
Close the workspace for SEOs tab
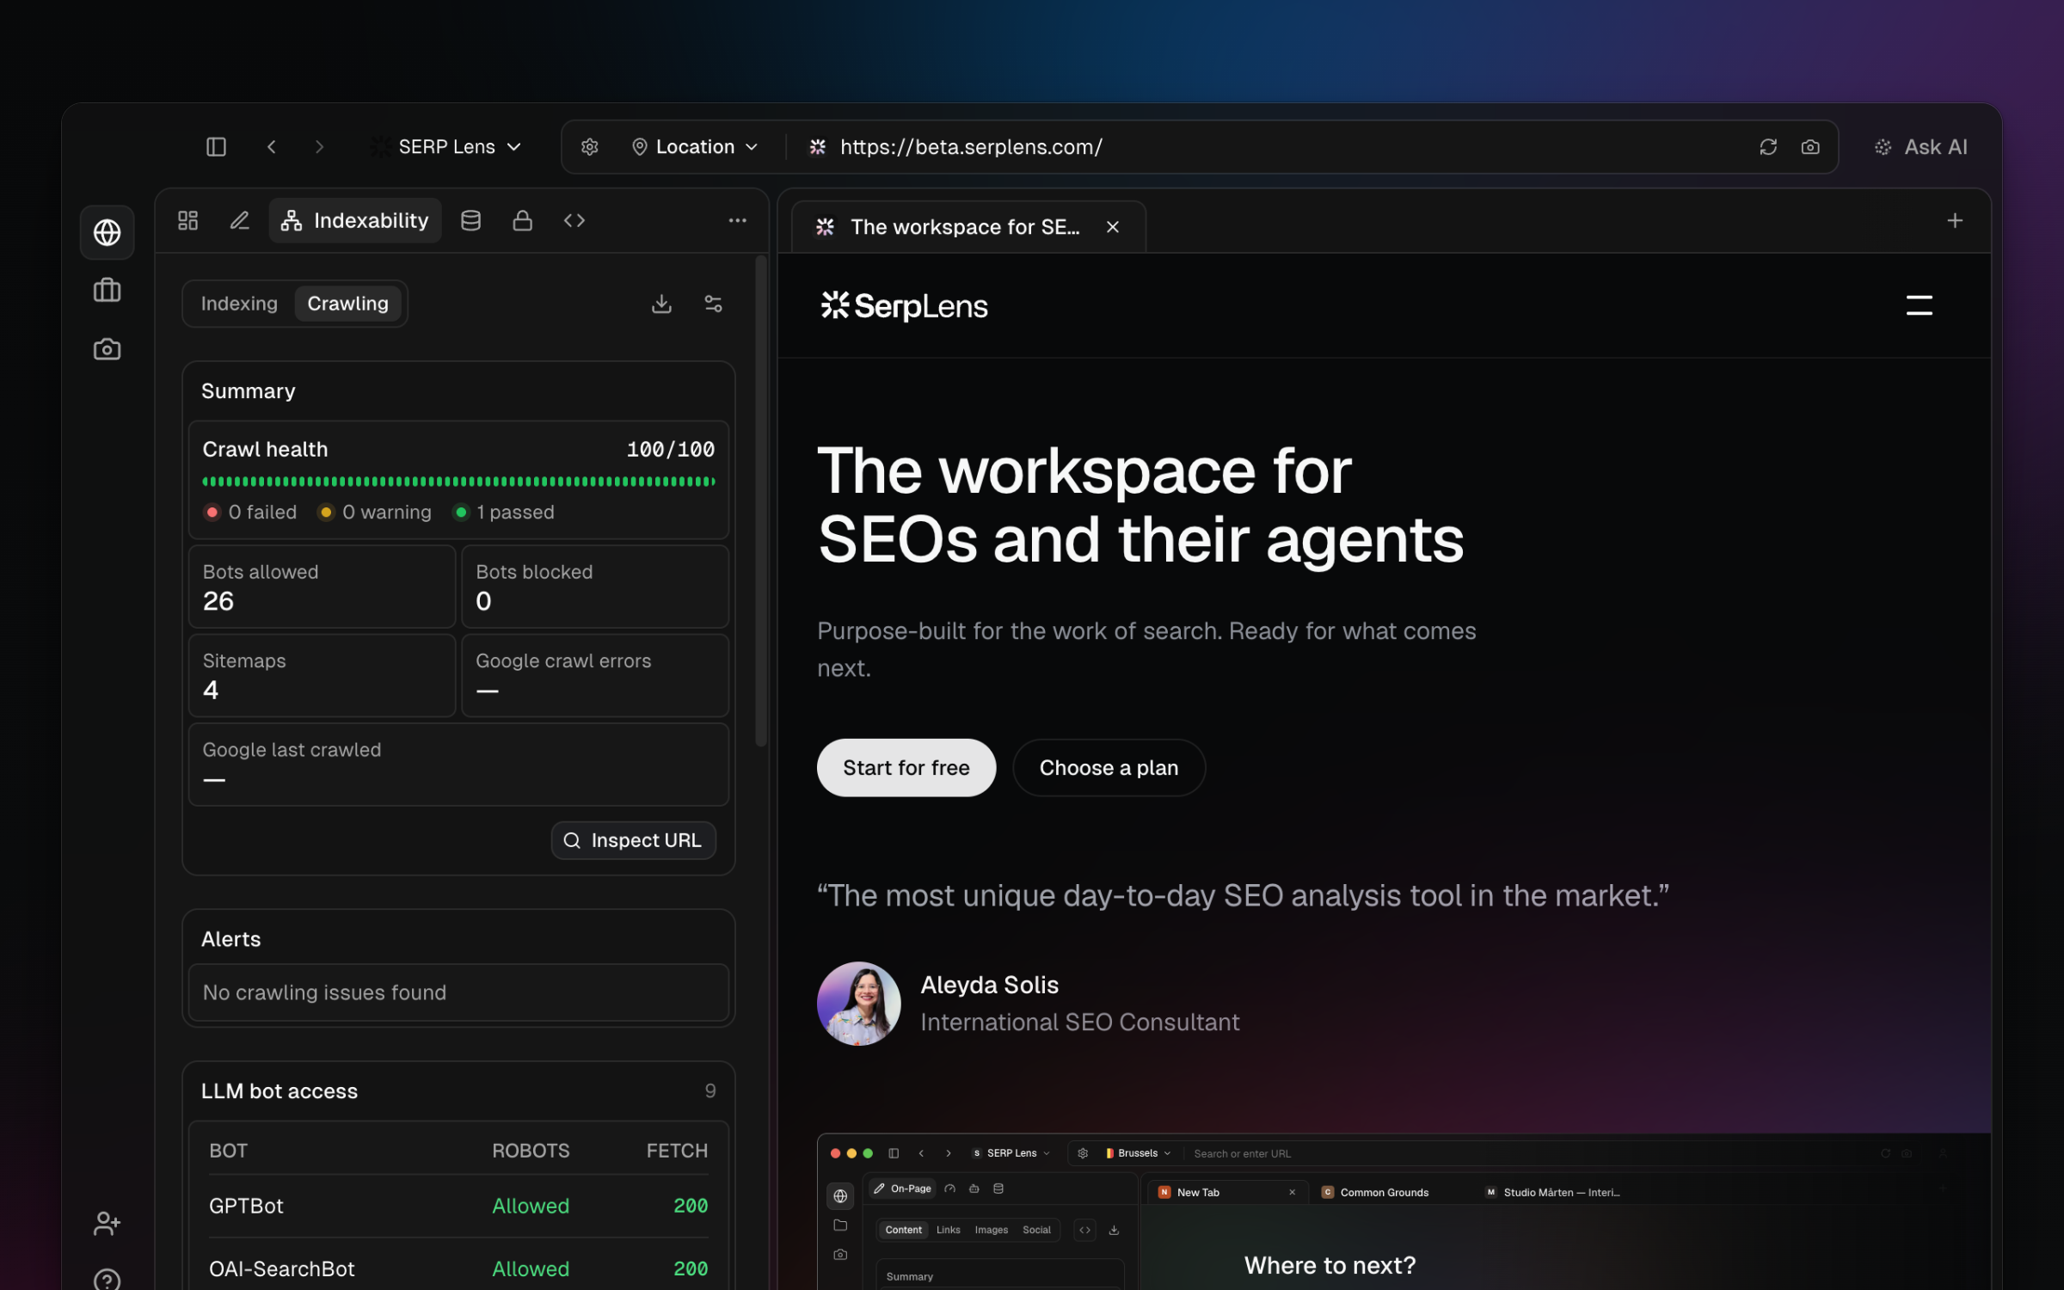point(1113,227)
